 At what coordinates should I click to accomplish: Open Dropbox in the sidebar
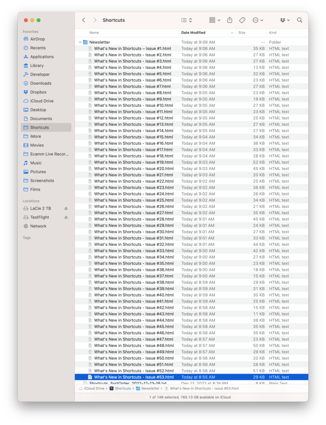46,92
